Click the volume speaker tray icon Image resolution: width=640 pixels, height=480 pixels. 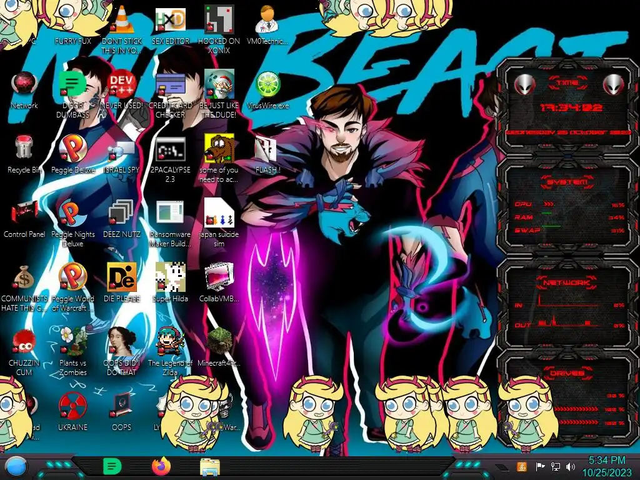point(571,466)
